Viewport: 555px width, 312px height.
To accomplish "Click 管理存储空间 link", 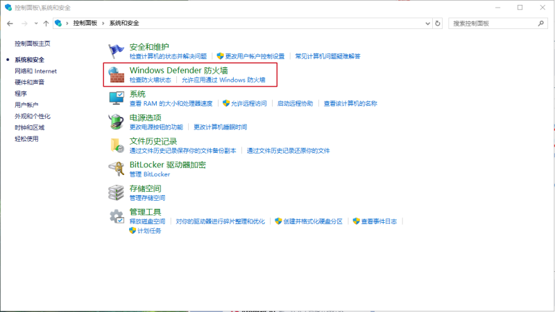I will point(147,198).
